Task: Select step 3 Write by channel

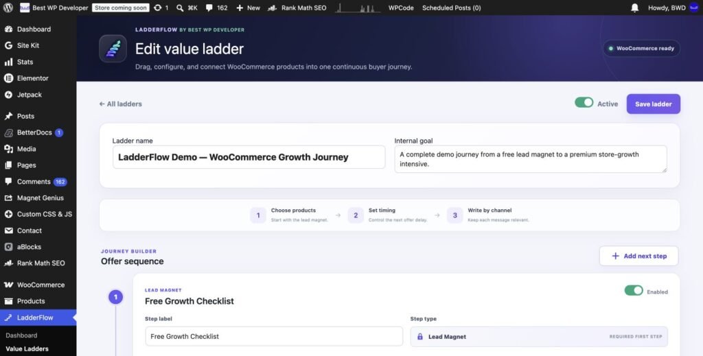Action: (488, 215)
